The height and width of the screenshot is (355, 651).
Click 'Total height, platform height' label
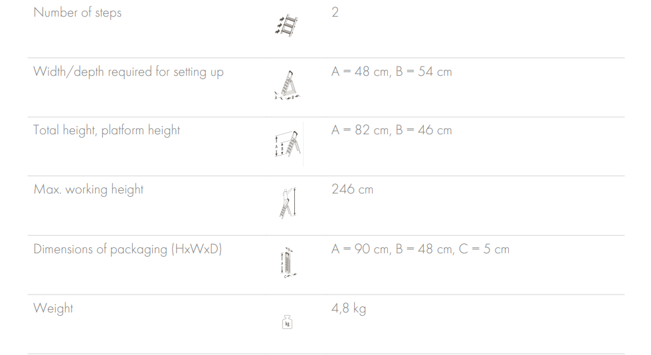(106, 130)
